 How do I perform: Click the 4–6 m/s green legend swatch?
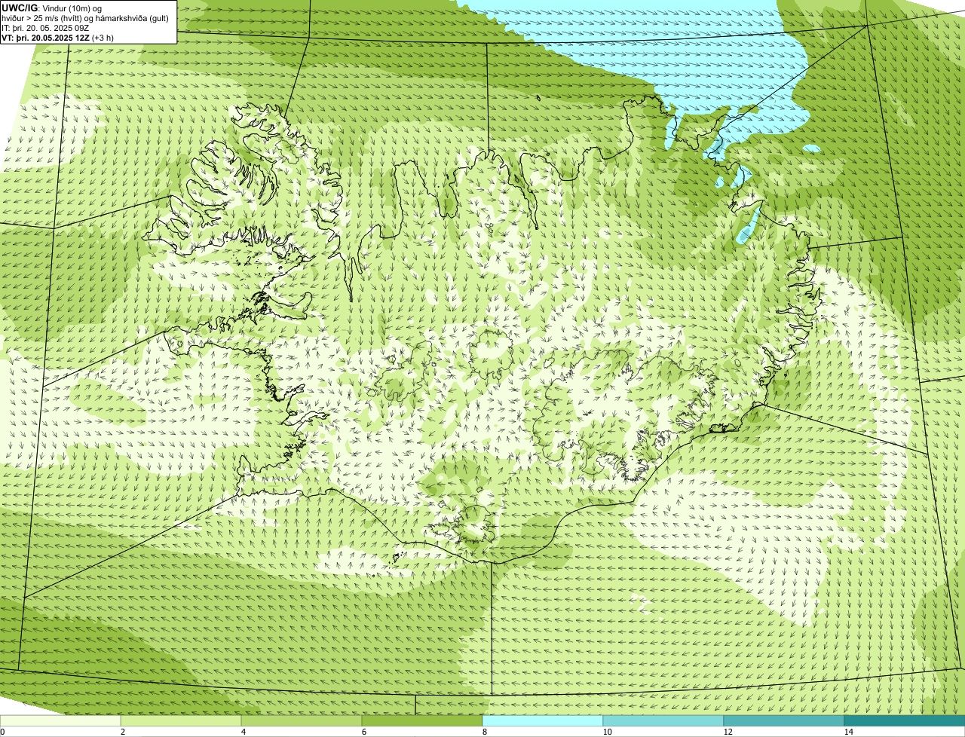[302, 720]
